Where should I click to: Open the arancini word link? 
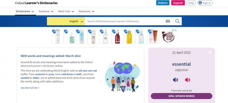pos(40,74)
